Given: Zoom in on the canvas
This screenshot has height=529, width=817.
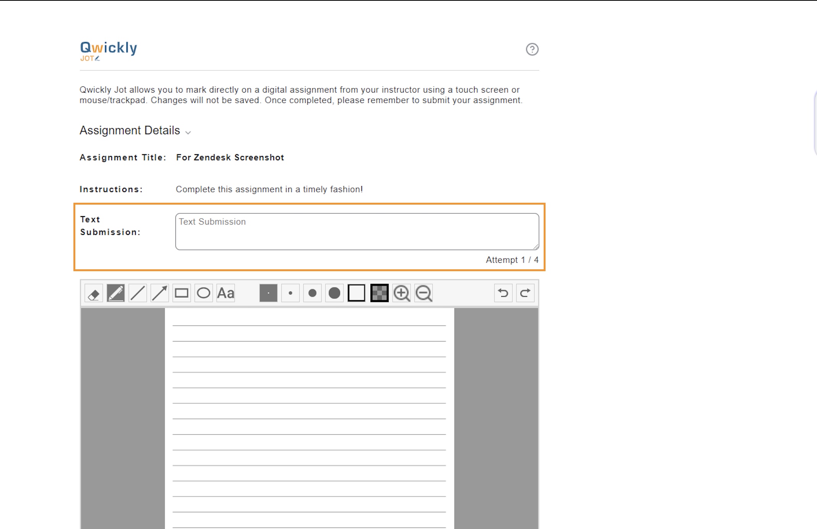Looking at the screenshot, I should tap(401, 293).
